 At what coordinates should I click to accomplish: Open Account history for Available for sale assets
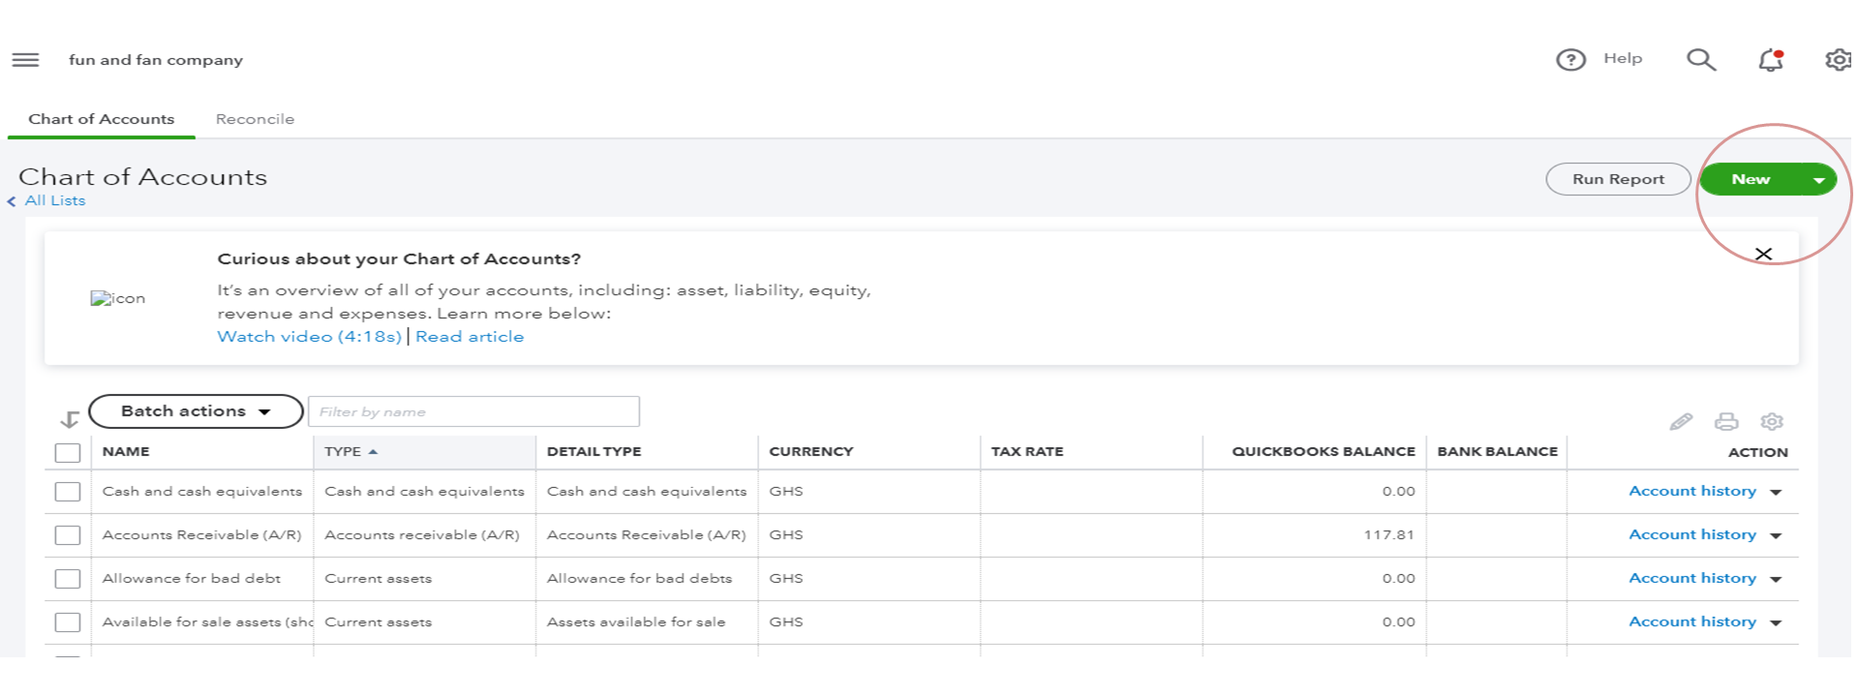[x=1692, y=622]
